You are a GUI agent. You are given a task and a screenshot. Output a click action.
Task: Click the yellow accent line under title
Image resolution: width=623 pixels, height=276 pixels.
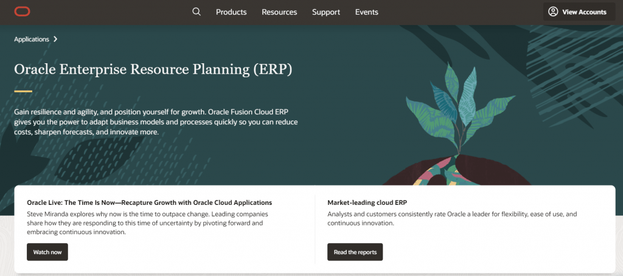[23, 91]
